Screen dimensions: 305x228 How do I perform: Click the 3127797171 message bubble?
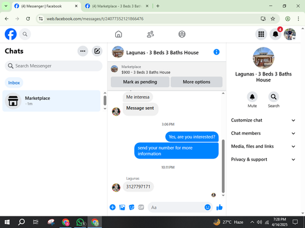[138, 187]
